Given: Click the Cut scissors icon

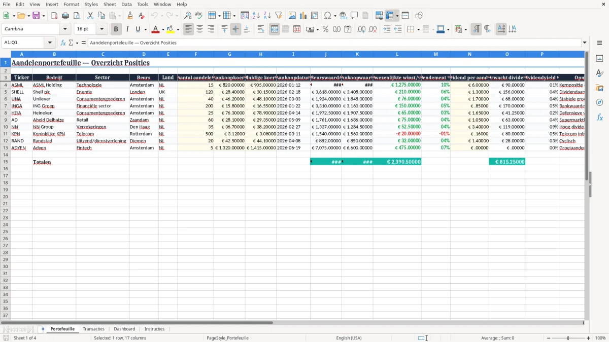Looking at the screenshot, I should point(90,16).
